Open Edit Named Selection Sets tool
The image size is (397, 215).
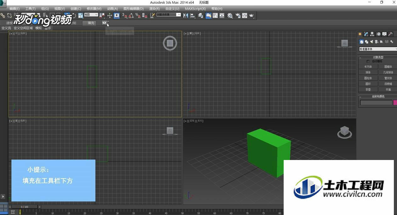153,15
